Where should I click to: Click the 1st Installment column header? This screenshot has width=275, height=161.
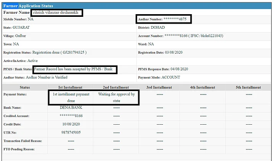(71, 87)
